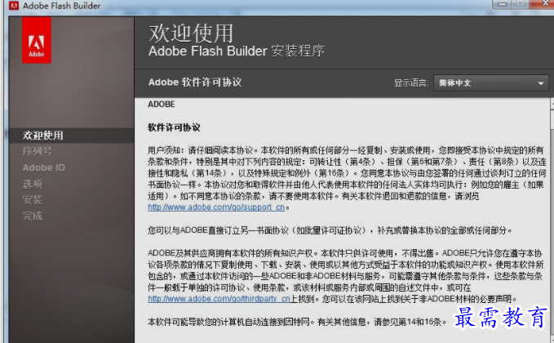The image size is (554, 343).
Task: Open the adobe.com/go/support_cn link
Action: tap(216, 207)
